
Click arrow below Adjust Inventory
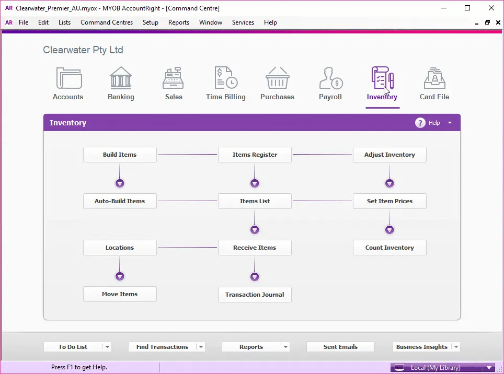390,184
